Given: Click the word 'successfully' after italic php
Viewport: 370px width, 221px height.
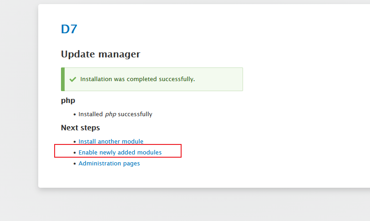Looking at the screenshot, I should pyautogui.click(x=134, y=114).
